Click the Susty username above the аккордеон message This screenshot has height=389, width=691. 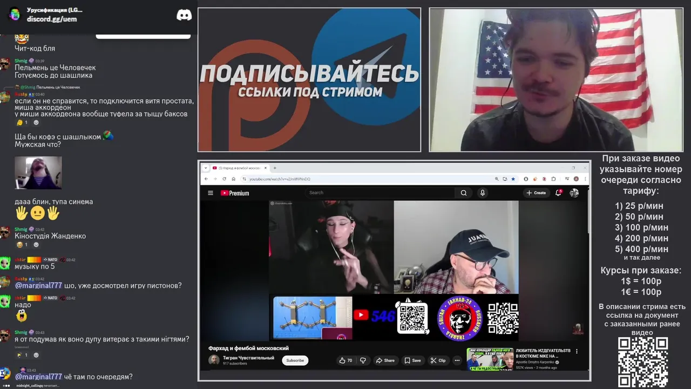click(x=21, y=94)
